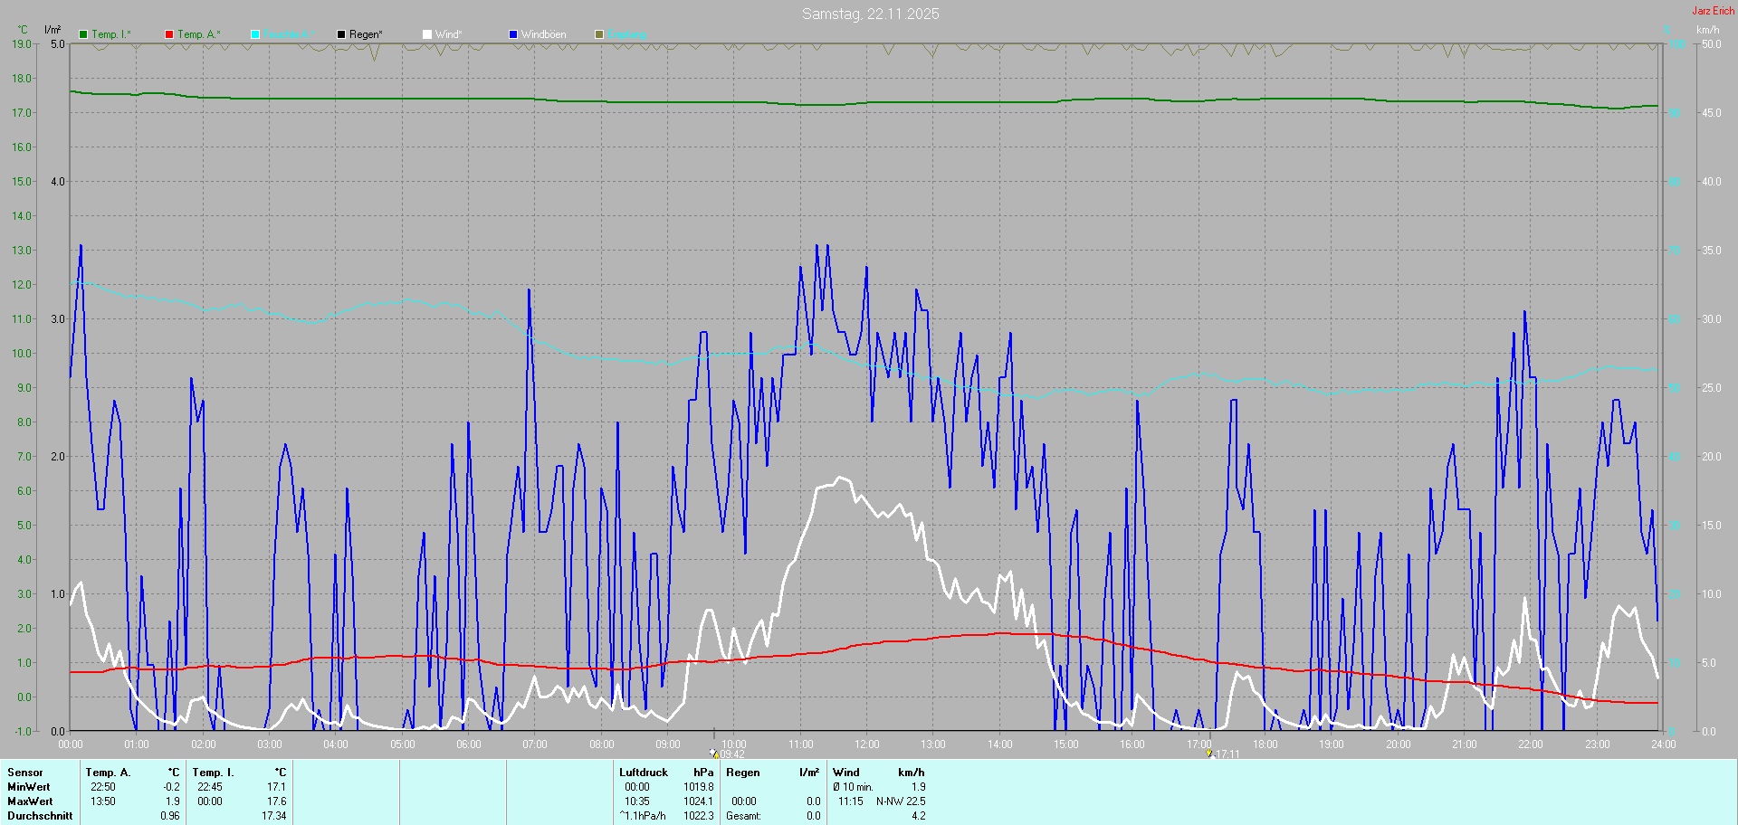This screenshot has width=1738, height=825.
Task: Click the Temp. I. average value '17.34'
Action: [273, 816]
